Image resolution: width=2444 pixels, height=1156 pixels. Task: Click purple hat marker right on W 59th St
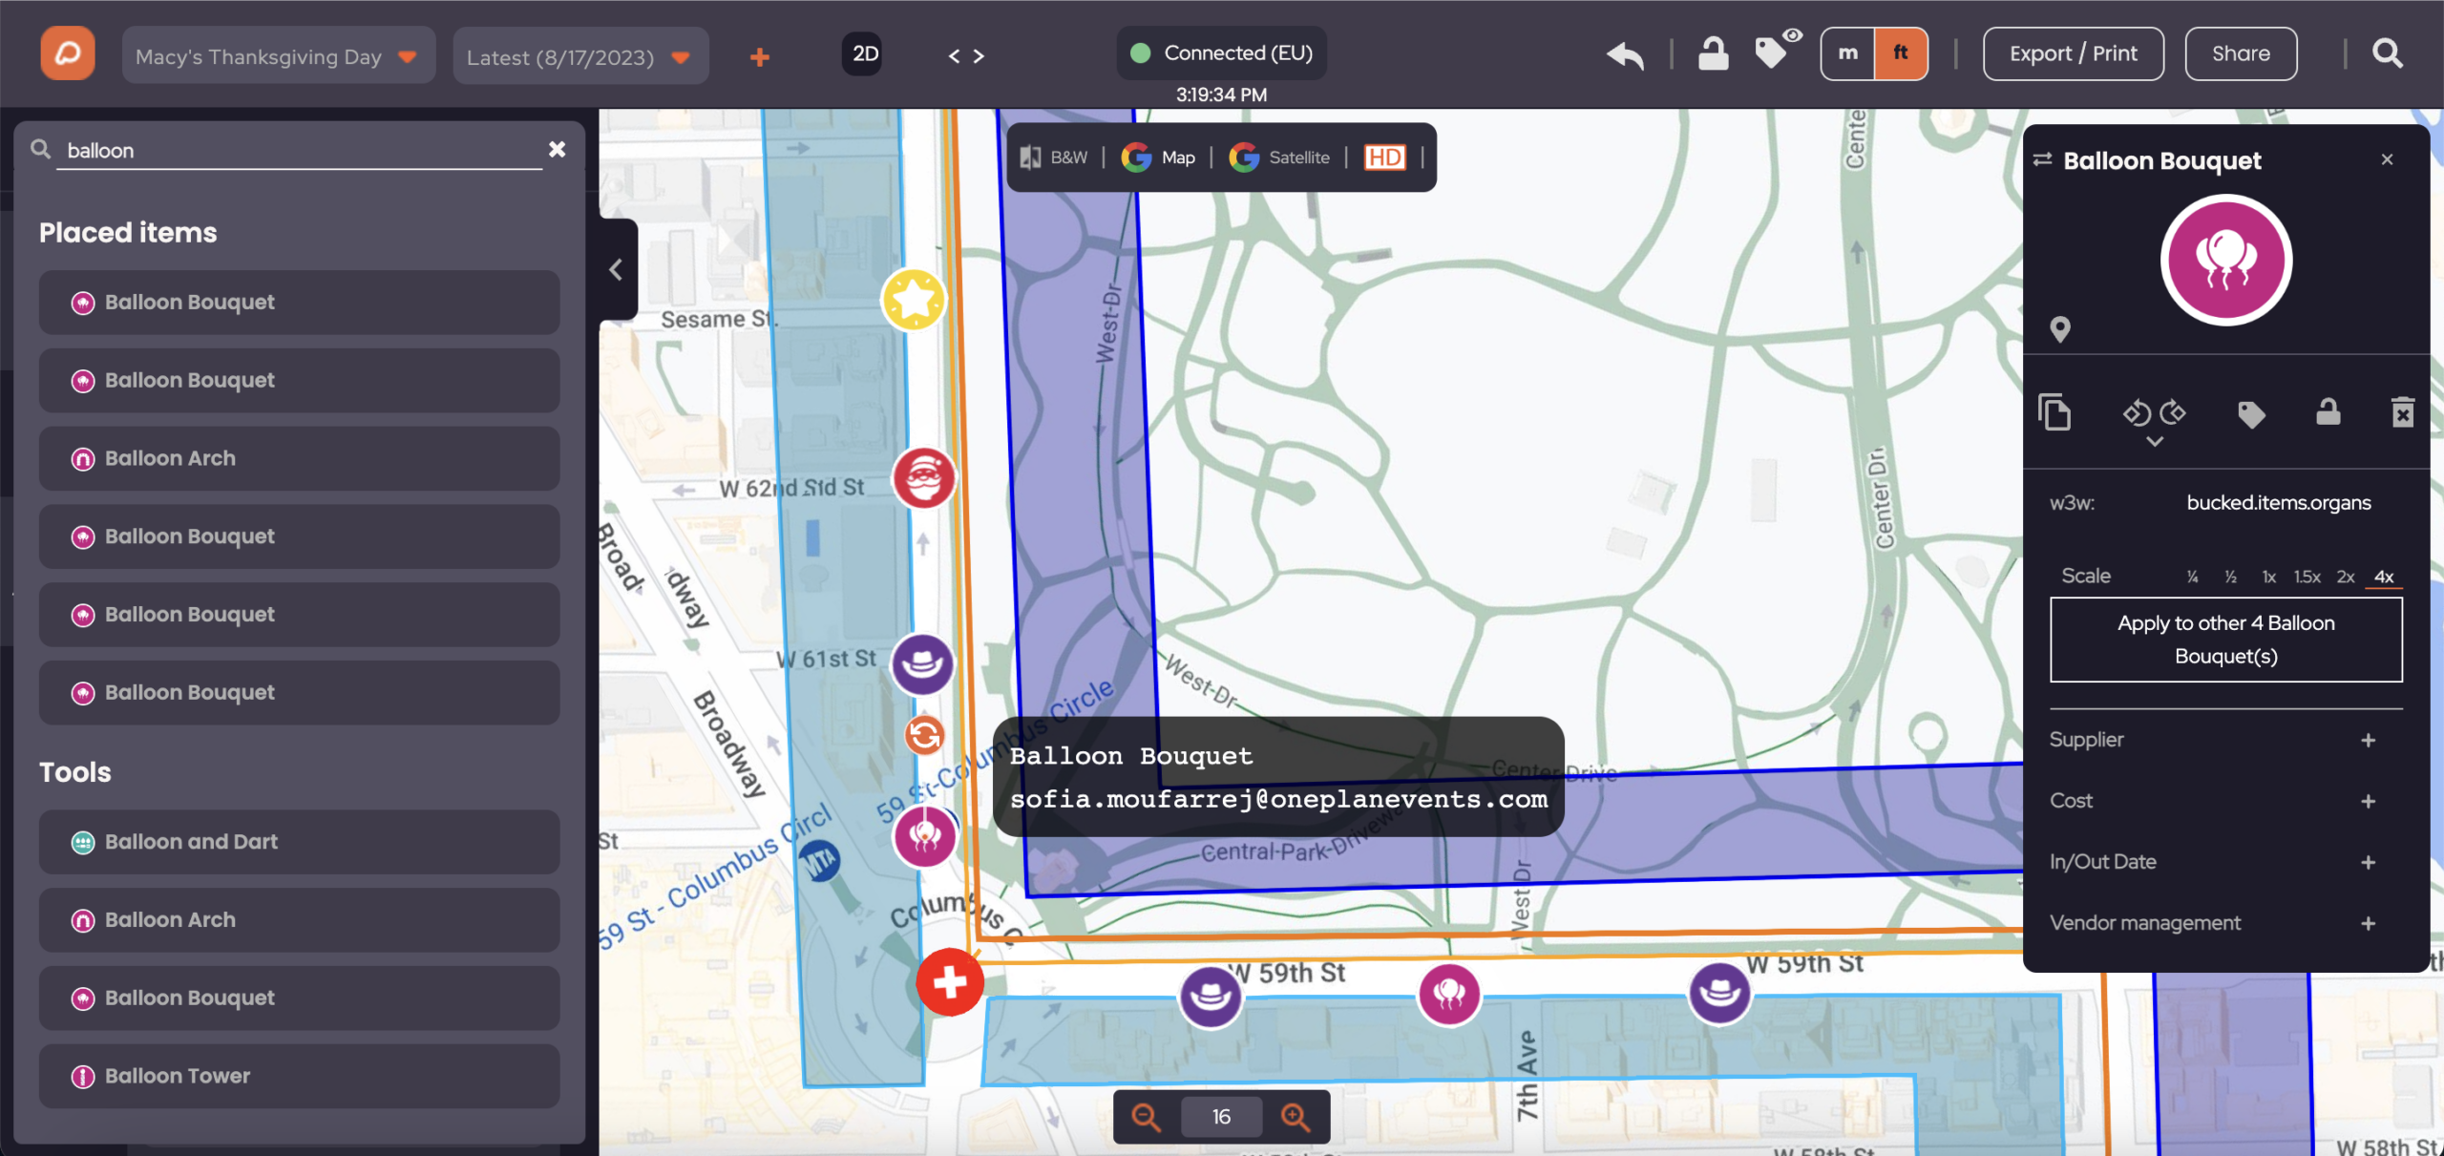1720,994
